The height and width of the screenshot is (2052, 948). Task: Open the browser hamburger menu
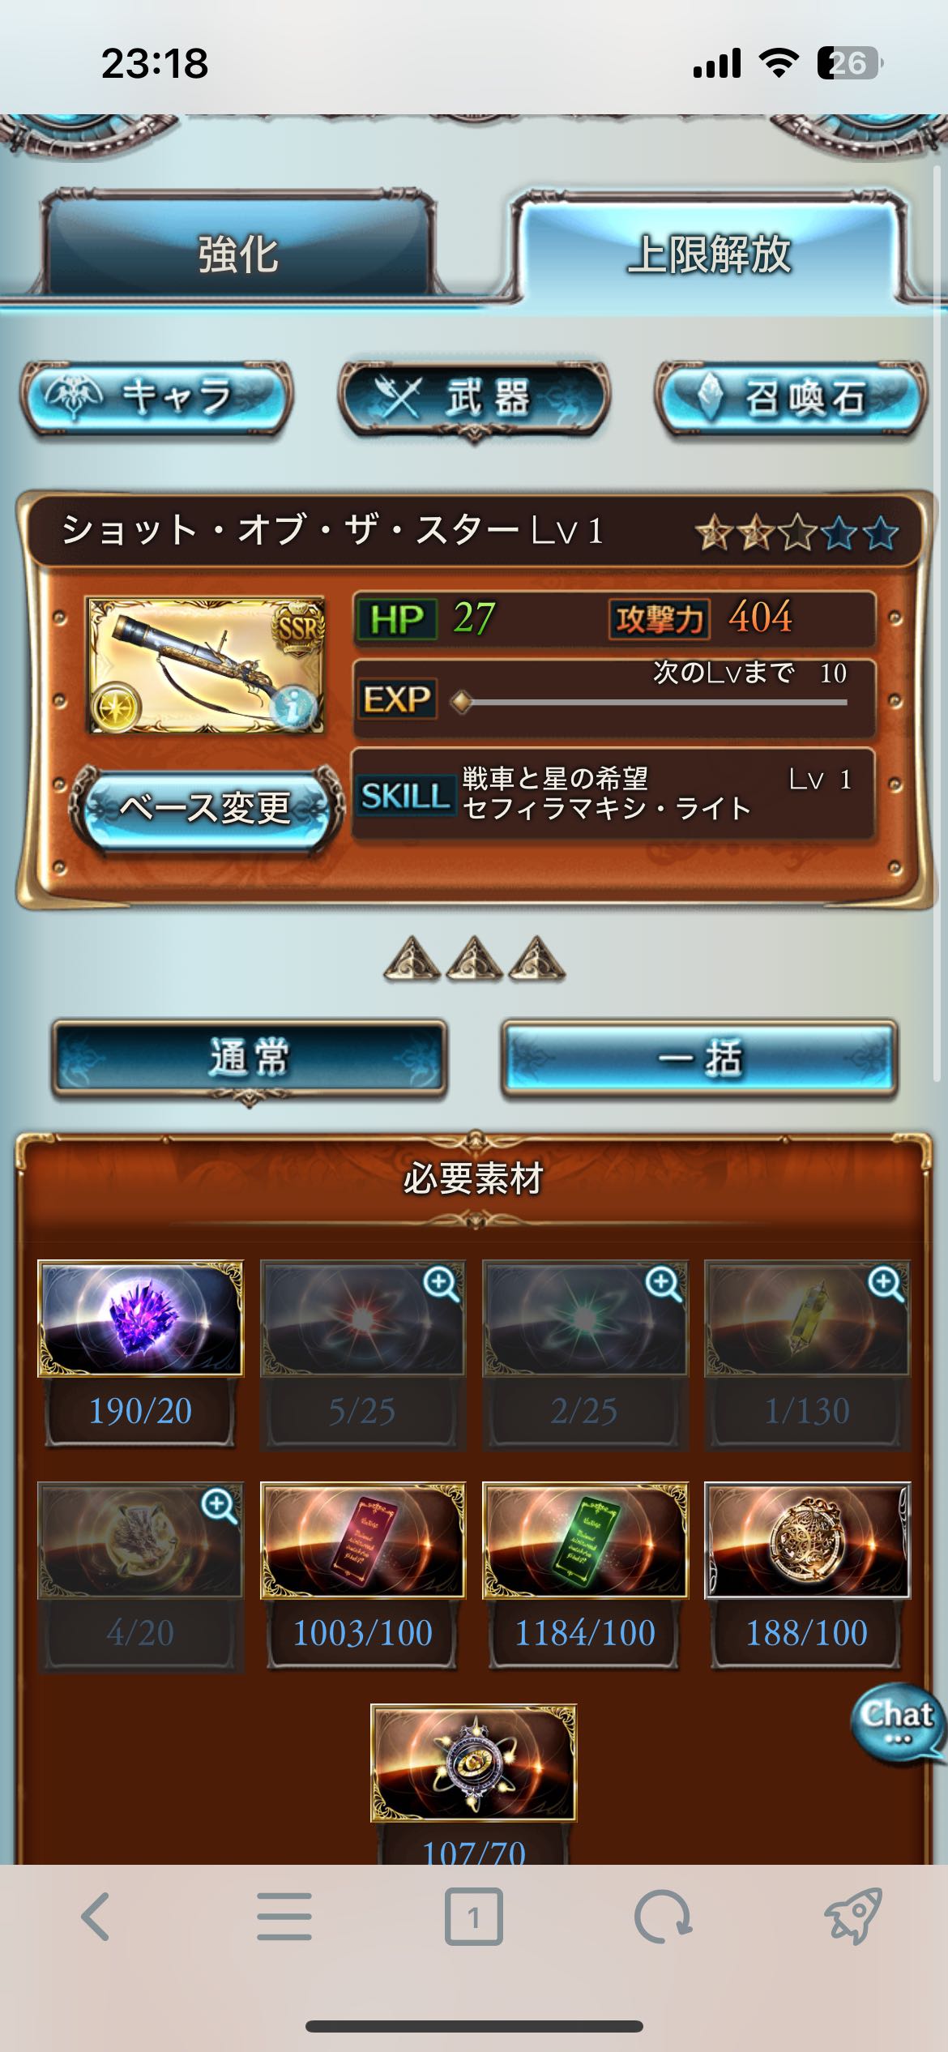coord(284,1917)
